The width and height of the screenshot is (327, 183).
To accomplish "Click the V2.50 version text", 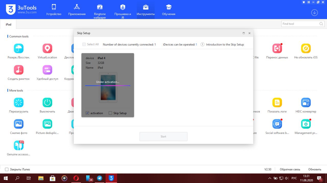I will (268, 169).
